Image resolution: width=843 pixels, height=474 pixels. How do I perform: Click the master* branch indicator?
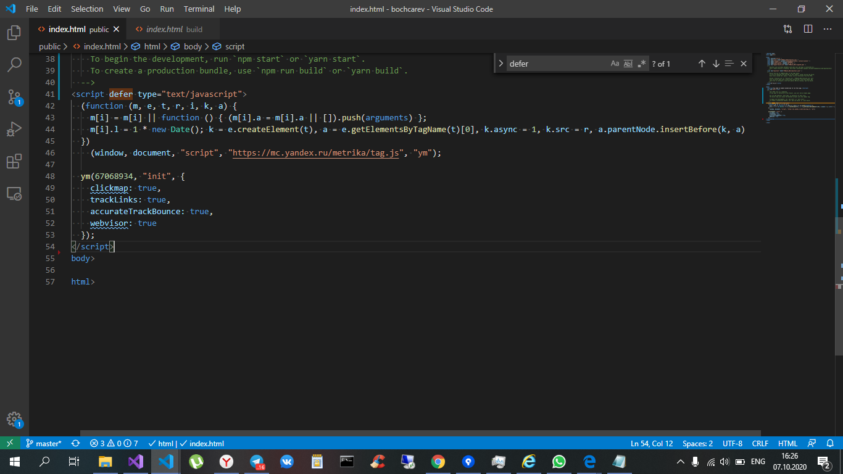pos(43,443)
